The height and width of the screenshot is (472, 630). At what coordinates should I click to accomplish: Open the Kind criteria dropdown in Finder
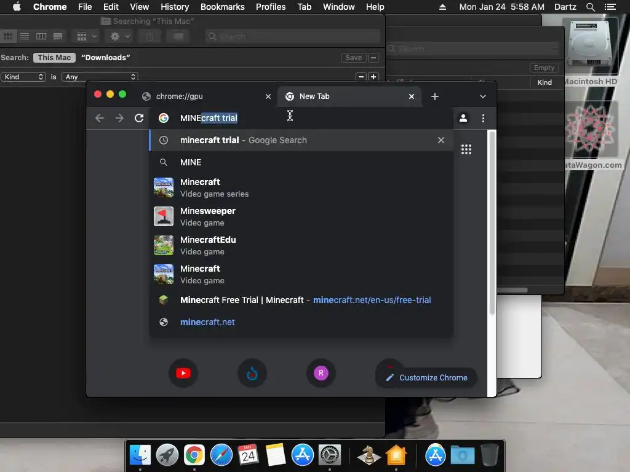23,77
